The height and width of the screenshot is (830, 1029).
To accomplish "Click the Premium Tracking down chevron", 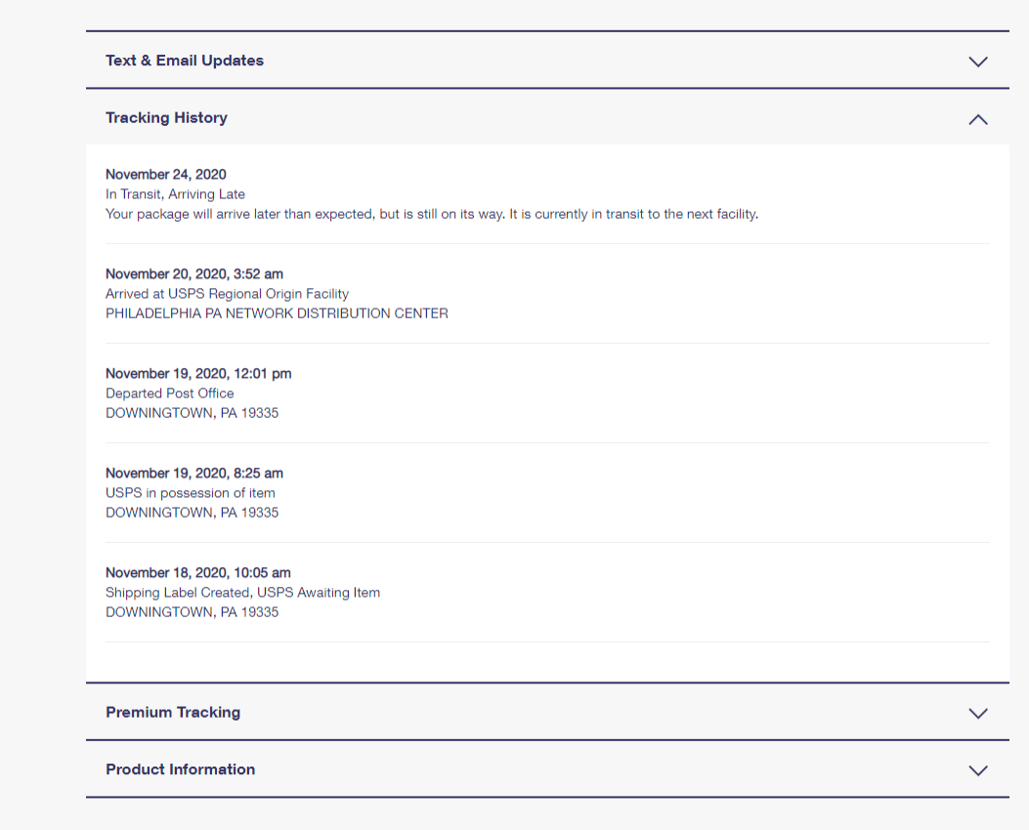I will tap(977, 713).
